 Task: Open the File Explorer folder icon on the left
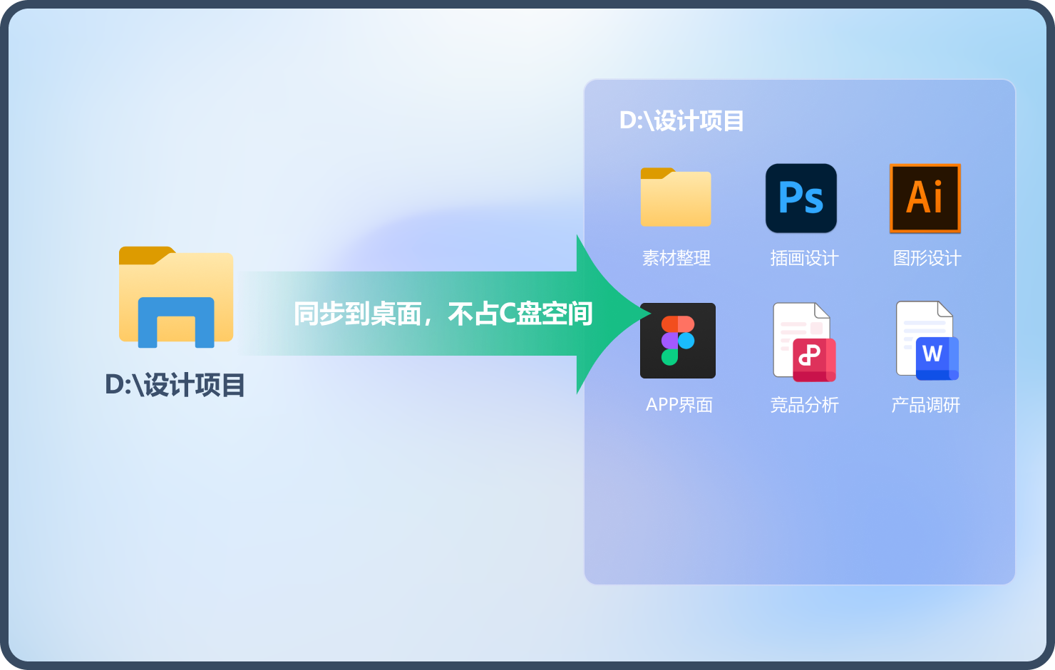point(176,297)
